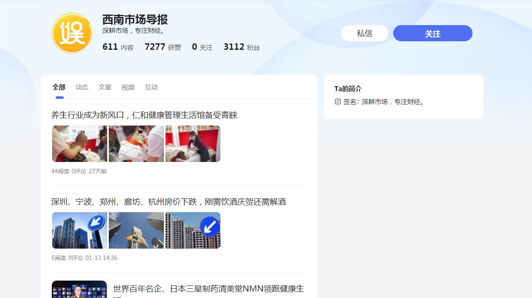Open article 养生行业成为新风口 headline
Image resolution: width=532 pixels, height=298 pixels.
pos(144,115)
